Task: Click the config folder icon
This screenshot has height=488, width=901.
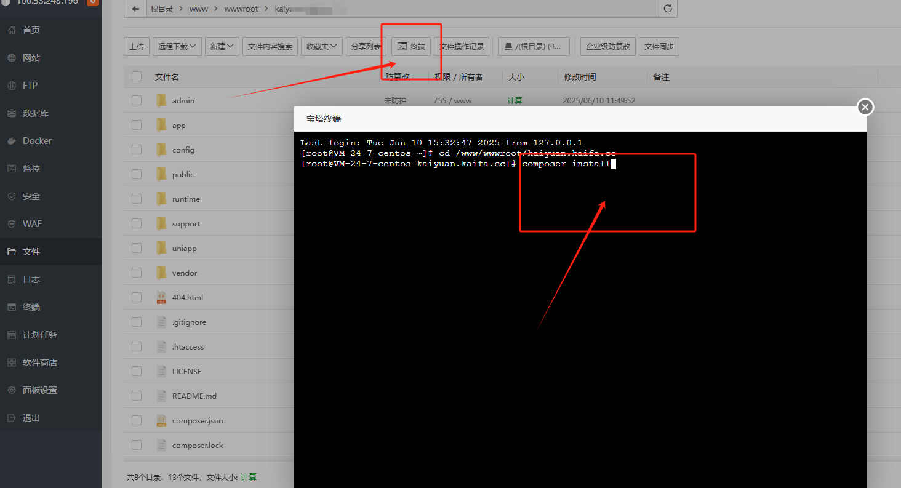Action: [x=161, y=150]
